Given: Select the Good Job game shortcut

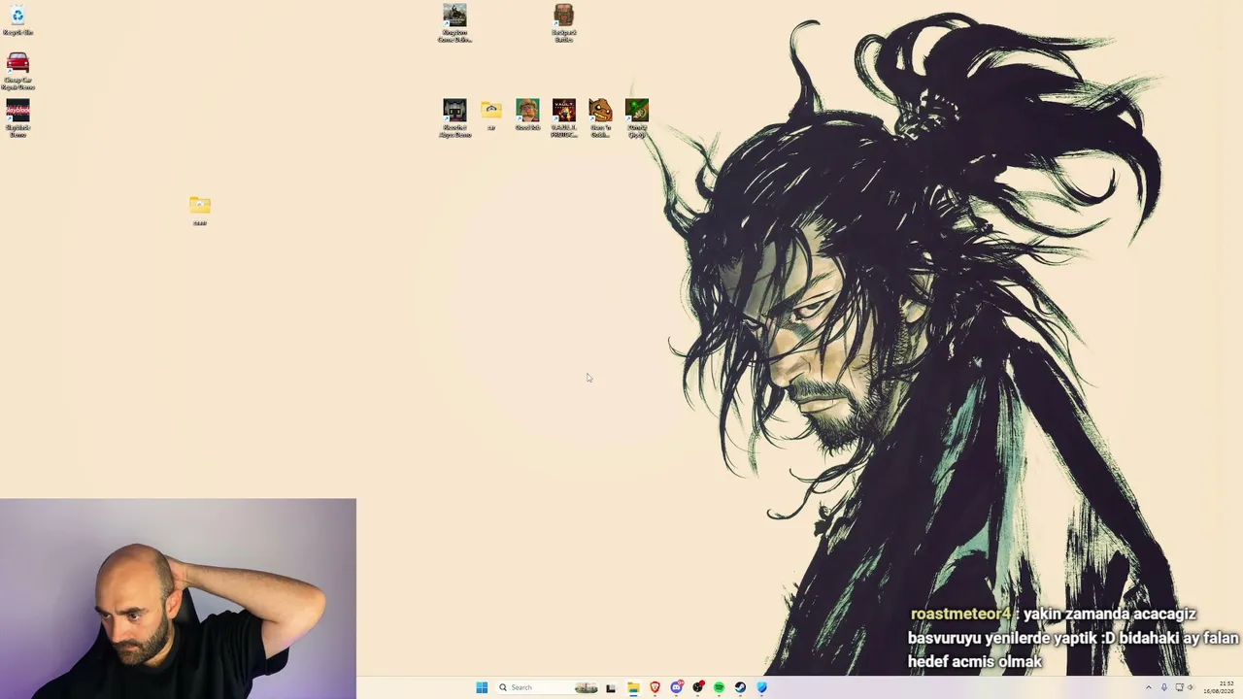Looking at the screenshot, I should pyautogui.click(x=527, y=114).
